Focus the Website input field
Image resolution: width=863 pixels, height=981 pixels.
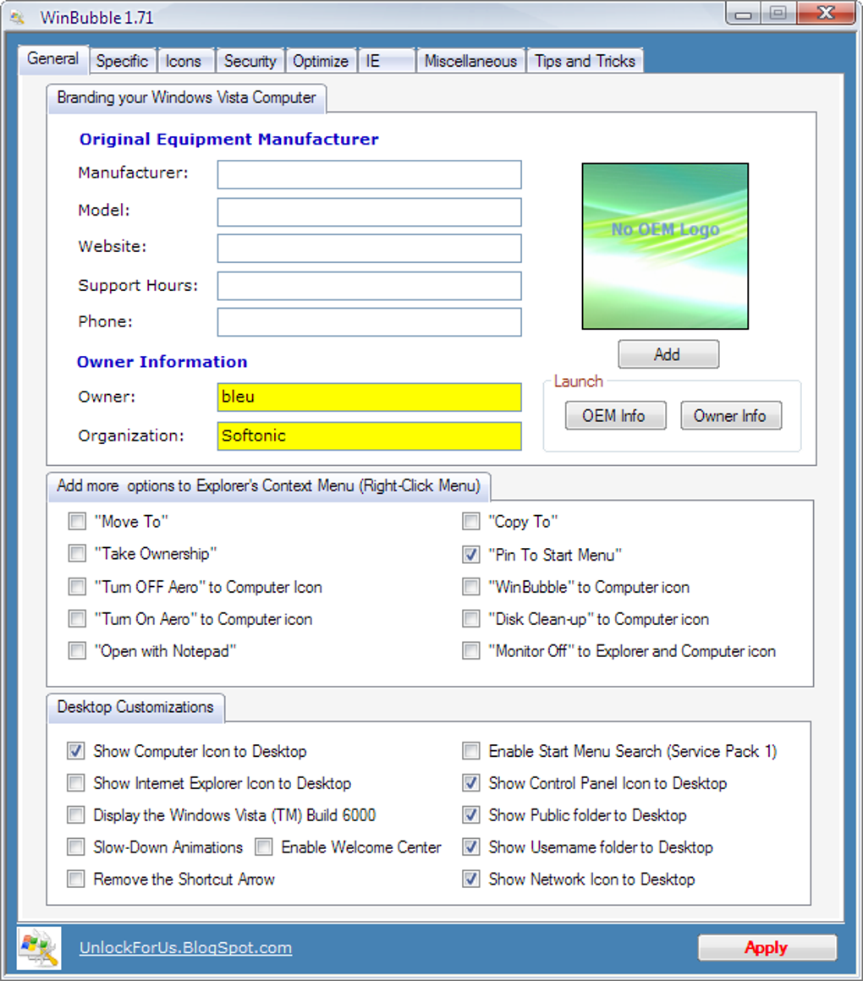pyautogui.click(x=369, y=249)
